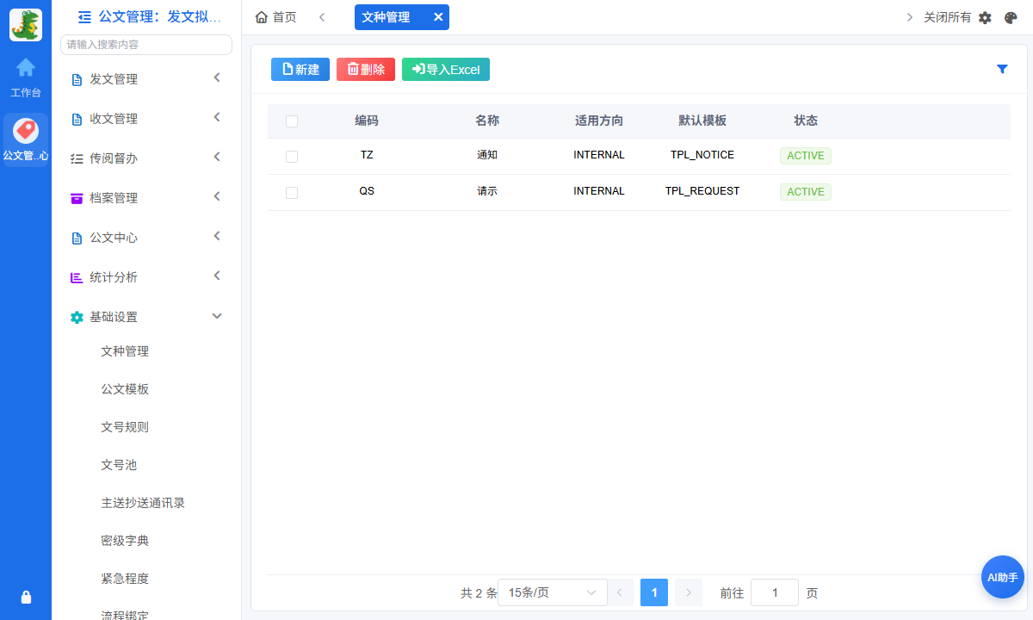Viewport: 1033px width, 620px height.
Task: Click the 导入Excel button
Action: 446,70
